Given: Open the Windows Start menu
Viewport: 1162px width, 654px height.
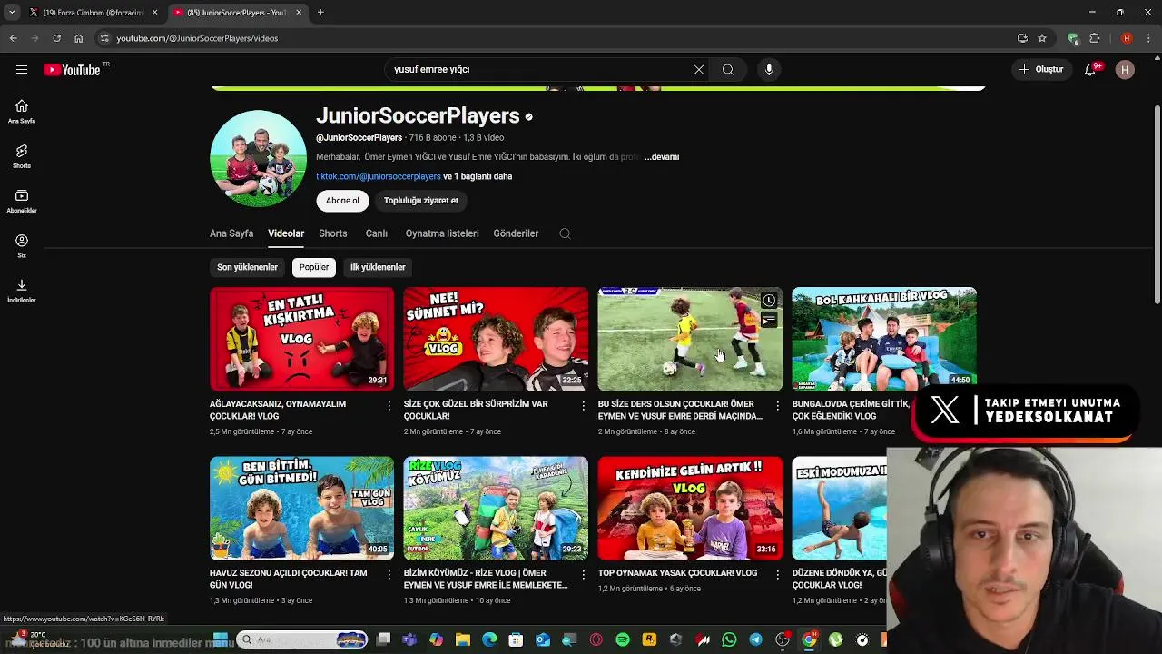Looking at the screenshot, I should 221,639.
